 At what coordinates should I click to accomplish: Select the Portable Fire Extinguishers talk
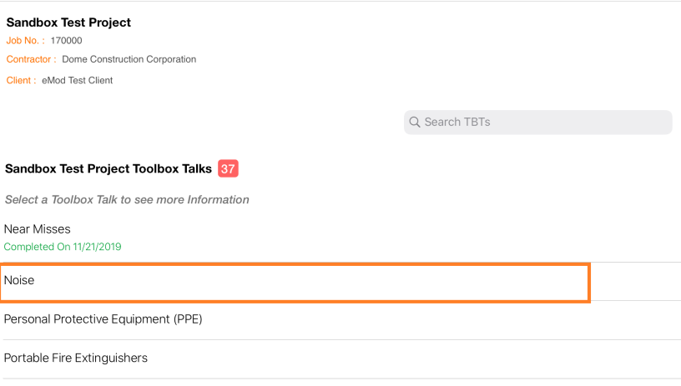76,358
